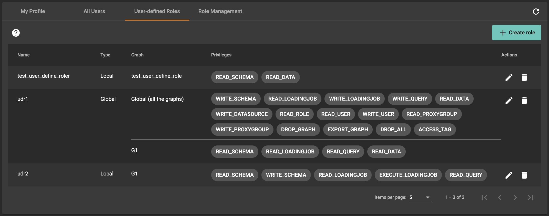The height and width of the screenshot is (216, 549).
Task: Edit the test_user_define_roler role
Action: coord(509,77)
